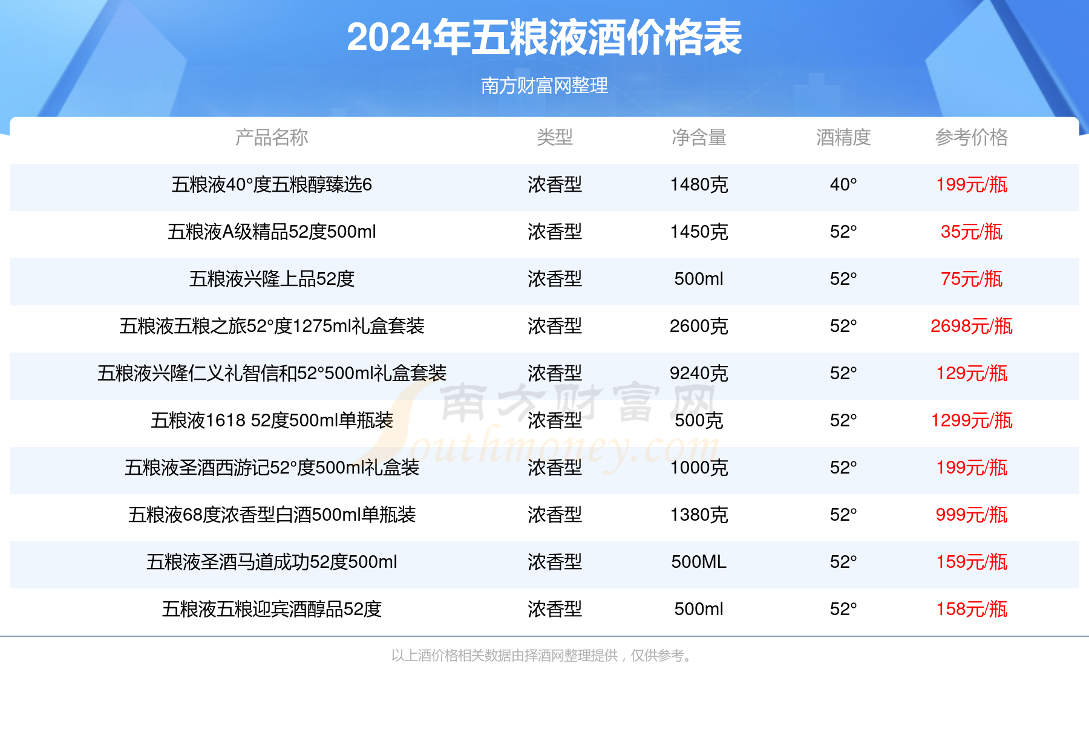The image size is (1089, 756).
Task: Click the 500ML net content cell
Action: 699,562
